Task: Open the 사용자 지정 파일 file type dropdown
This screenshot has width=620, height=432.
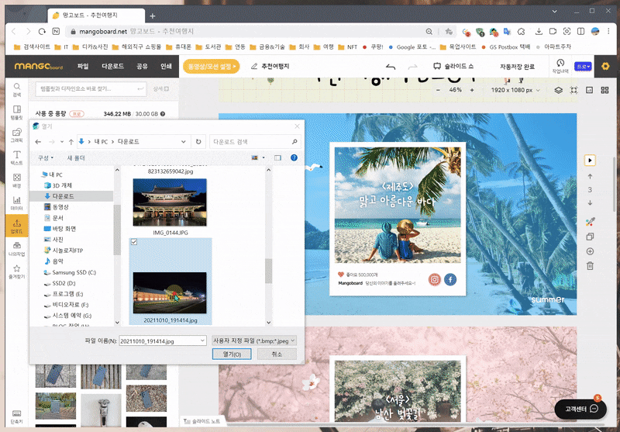Action: click(x=254, y=340)
